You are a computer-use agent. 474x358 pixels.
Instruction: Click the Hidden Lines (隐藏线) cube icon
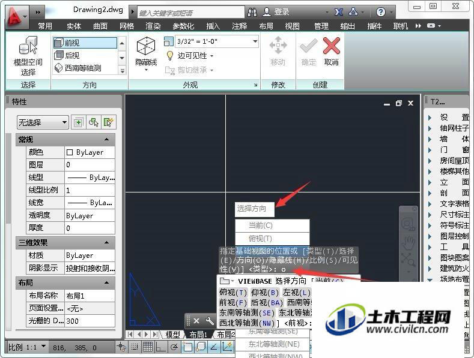[x=146, y=47]
